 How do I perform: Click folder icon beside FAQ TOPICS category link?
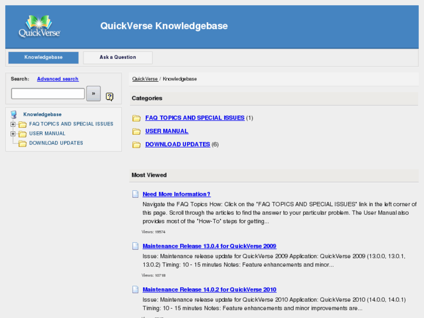click(x=136, y=118)
